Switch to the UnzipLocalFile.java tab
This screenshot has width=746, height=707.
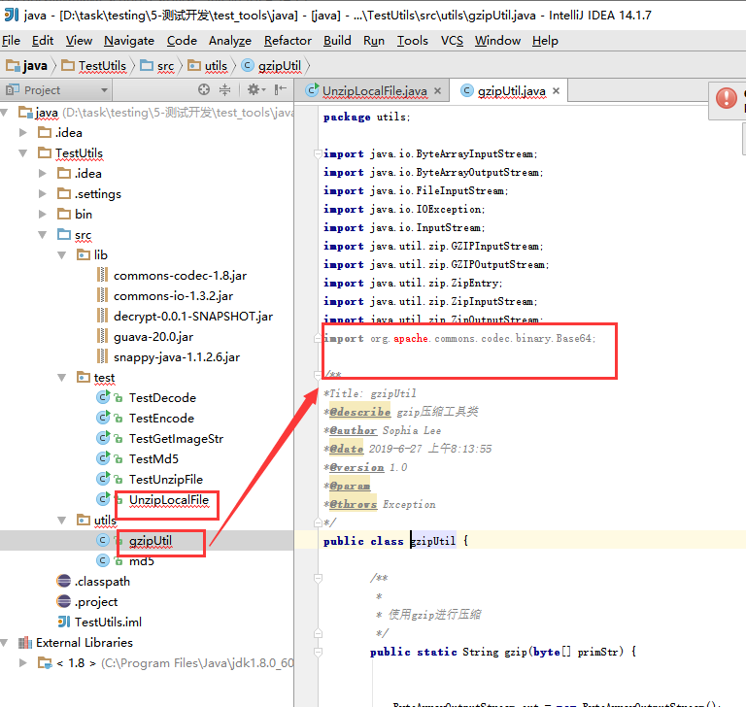(x=374, y=91)
